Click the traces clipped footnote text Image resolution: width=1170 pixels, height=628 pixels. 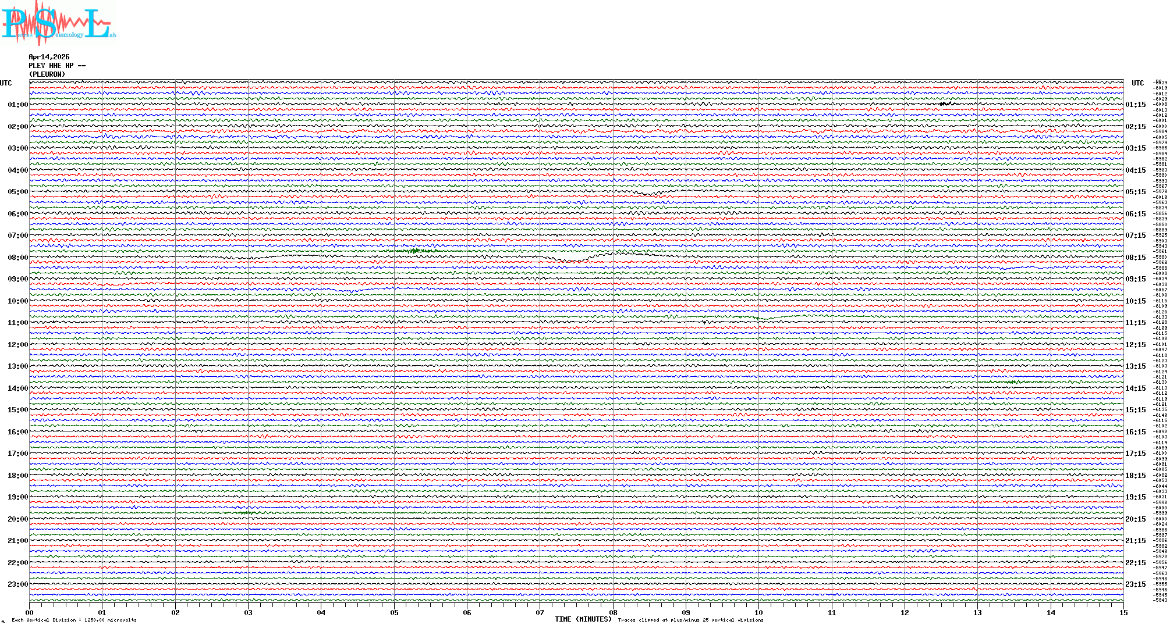pos(690,620)
